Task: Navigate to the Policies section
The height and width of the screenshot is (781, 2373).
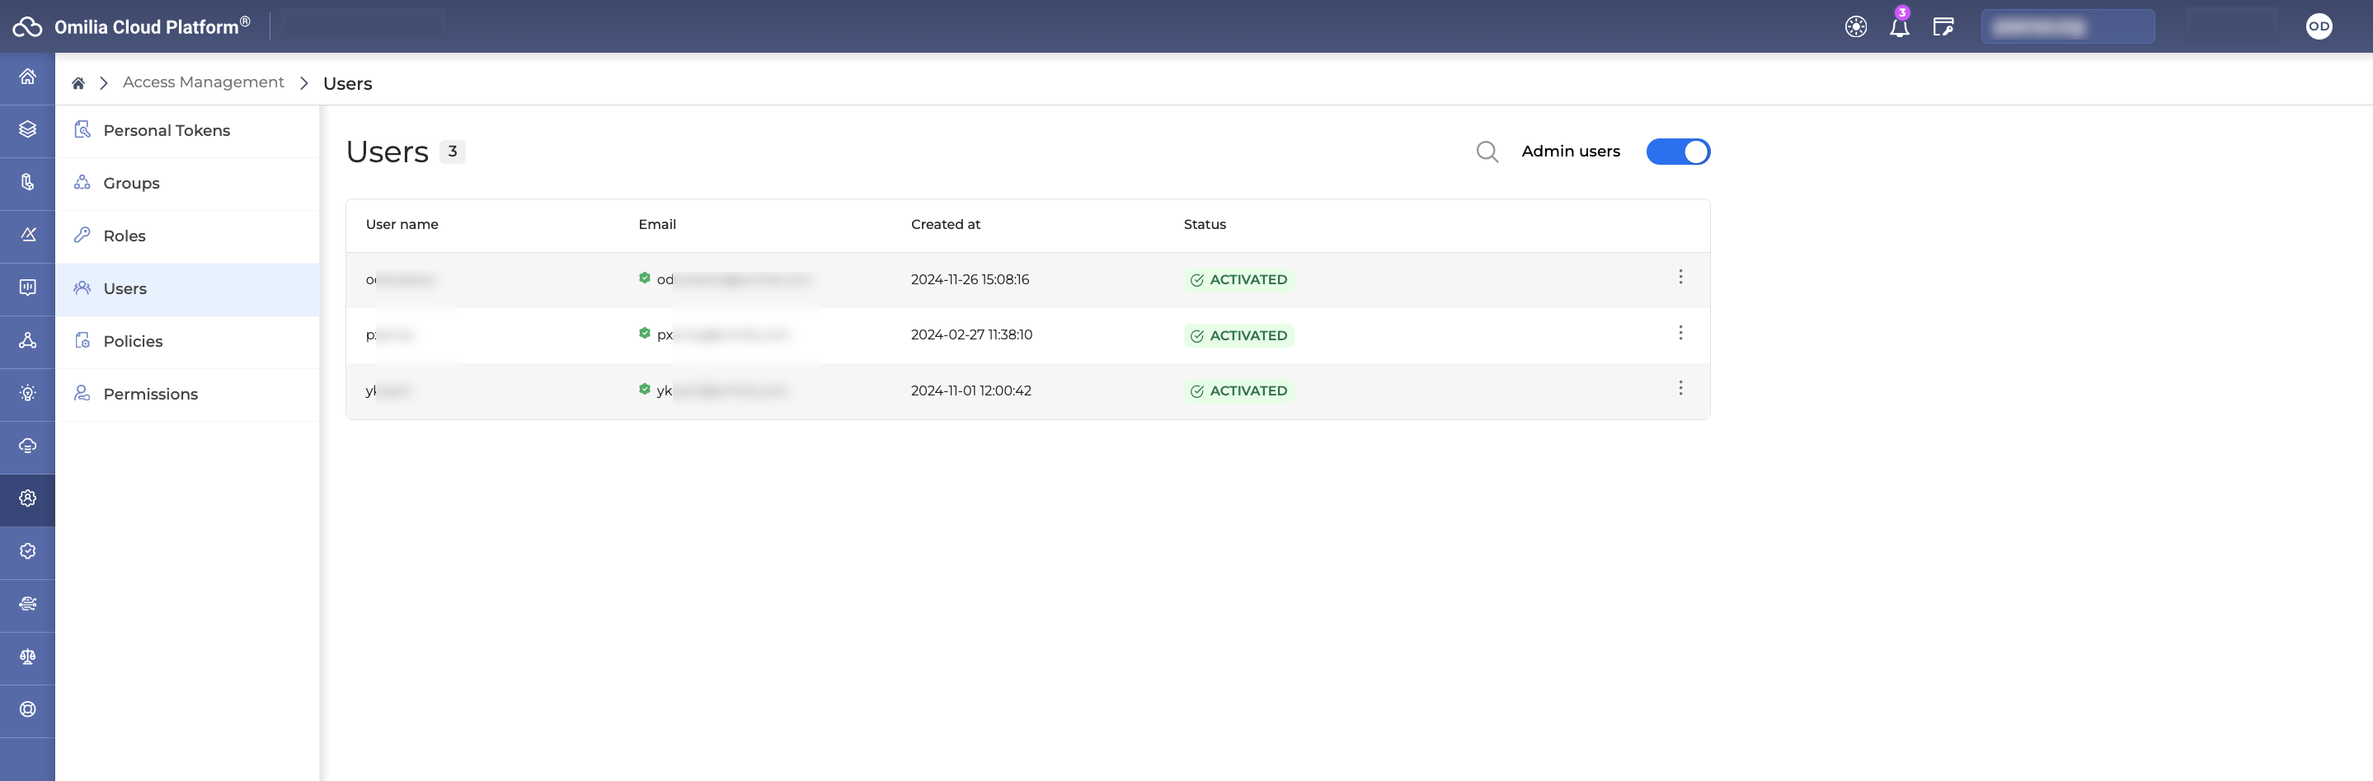Action: [133, 341]
